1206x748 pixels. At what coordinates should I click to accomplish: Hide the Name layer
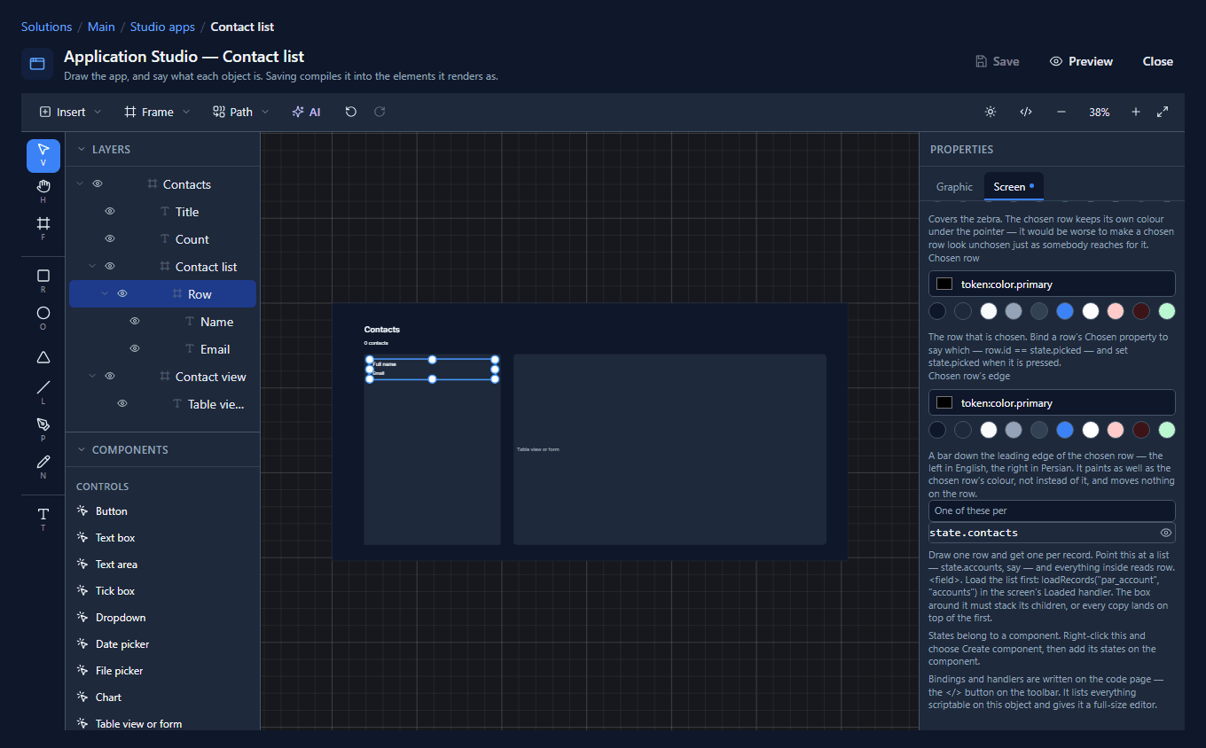(135, 322)
